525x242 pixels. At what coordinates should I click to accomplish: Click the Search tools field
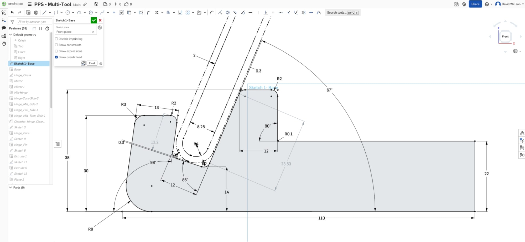point(343,13)
